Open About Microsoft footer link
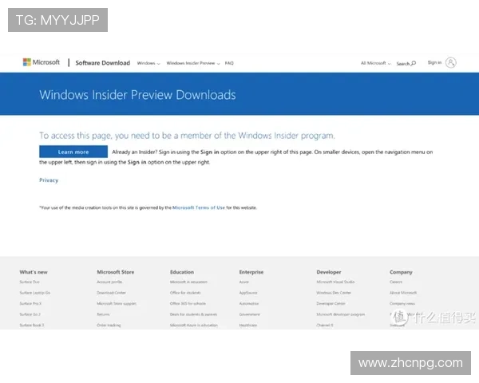Image resolution: width=479 pixels, height=383 pixels. pos(403,293)
